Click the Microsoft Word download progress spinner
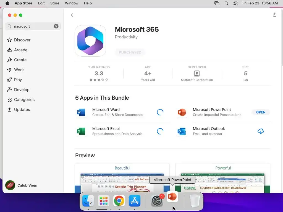This screenshot has height=212, width=283. 160,112
